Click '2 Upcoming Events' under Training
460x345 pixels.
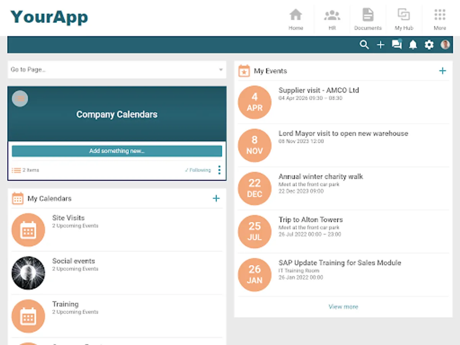[x=75, y=312]
